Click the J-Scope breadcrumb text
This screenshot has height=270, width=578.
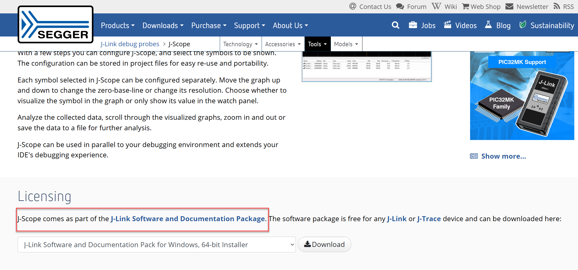tap(179, 44)
